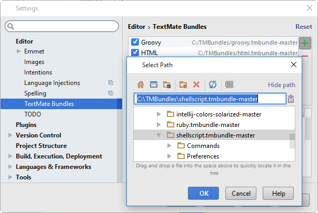This screenshot has height=213, width=318.
Task: Open path history icon beside path field
Action: (x=291, y=99)
